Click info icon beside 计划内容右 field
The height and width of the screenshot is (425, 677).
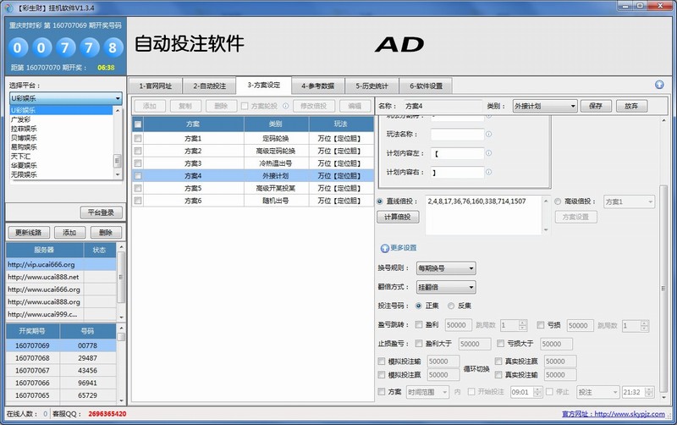pos(488,172)
